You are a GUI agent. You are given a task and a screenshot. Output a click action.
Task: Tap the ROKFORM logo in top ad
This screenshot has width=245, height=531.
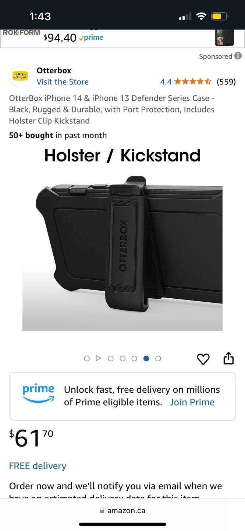point(21,32)
